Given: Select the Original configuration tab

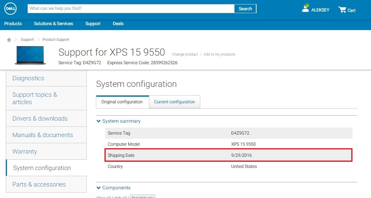Looking at the screenshot, I should [x=122, y=102].
